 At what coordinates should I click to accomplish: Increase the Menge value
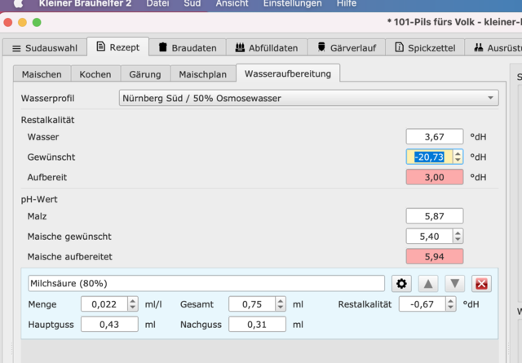133,301
